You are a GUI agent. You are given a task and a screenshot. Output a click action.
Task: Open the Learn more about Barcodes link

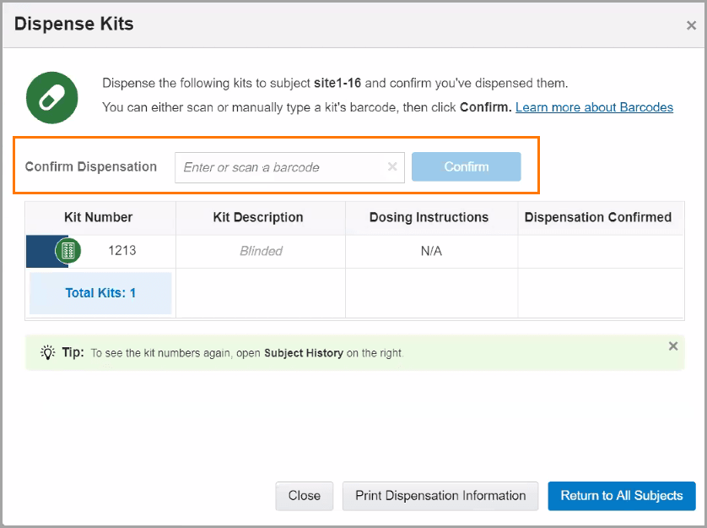point(594,107)
